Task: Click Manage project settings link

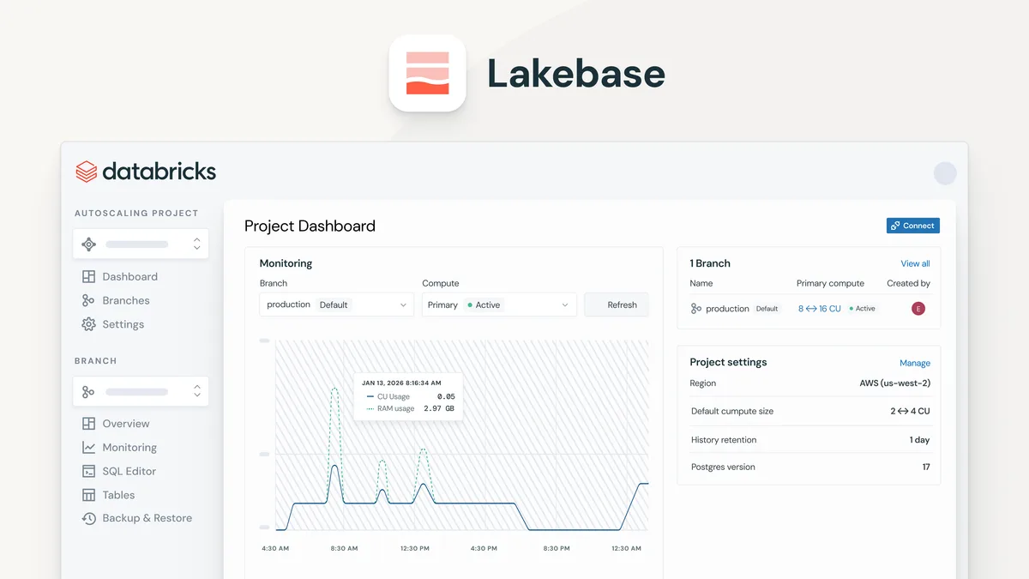Action: point(915,363)
